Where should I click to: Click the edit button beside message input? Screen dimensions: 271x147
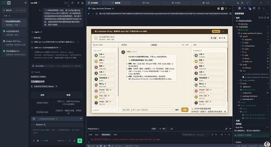tap(177, 110)
